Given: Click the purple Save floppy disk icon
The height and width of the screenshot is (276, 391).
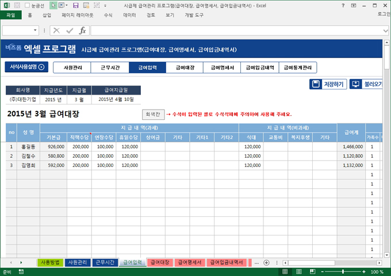Looking at the screenshot, I should [75, 5].
